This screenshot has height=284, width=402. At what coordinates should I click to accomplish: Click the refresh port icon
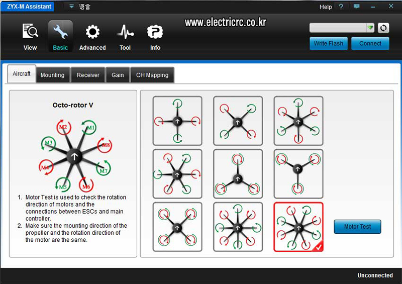click(383, 28)
